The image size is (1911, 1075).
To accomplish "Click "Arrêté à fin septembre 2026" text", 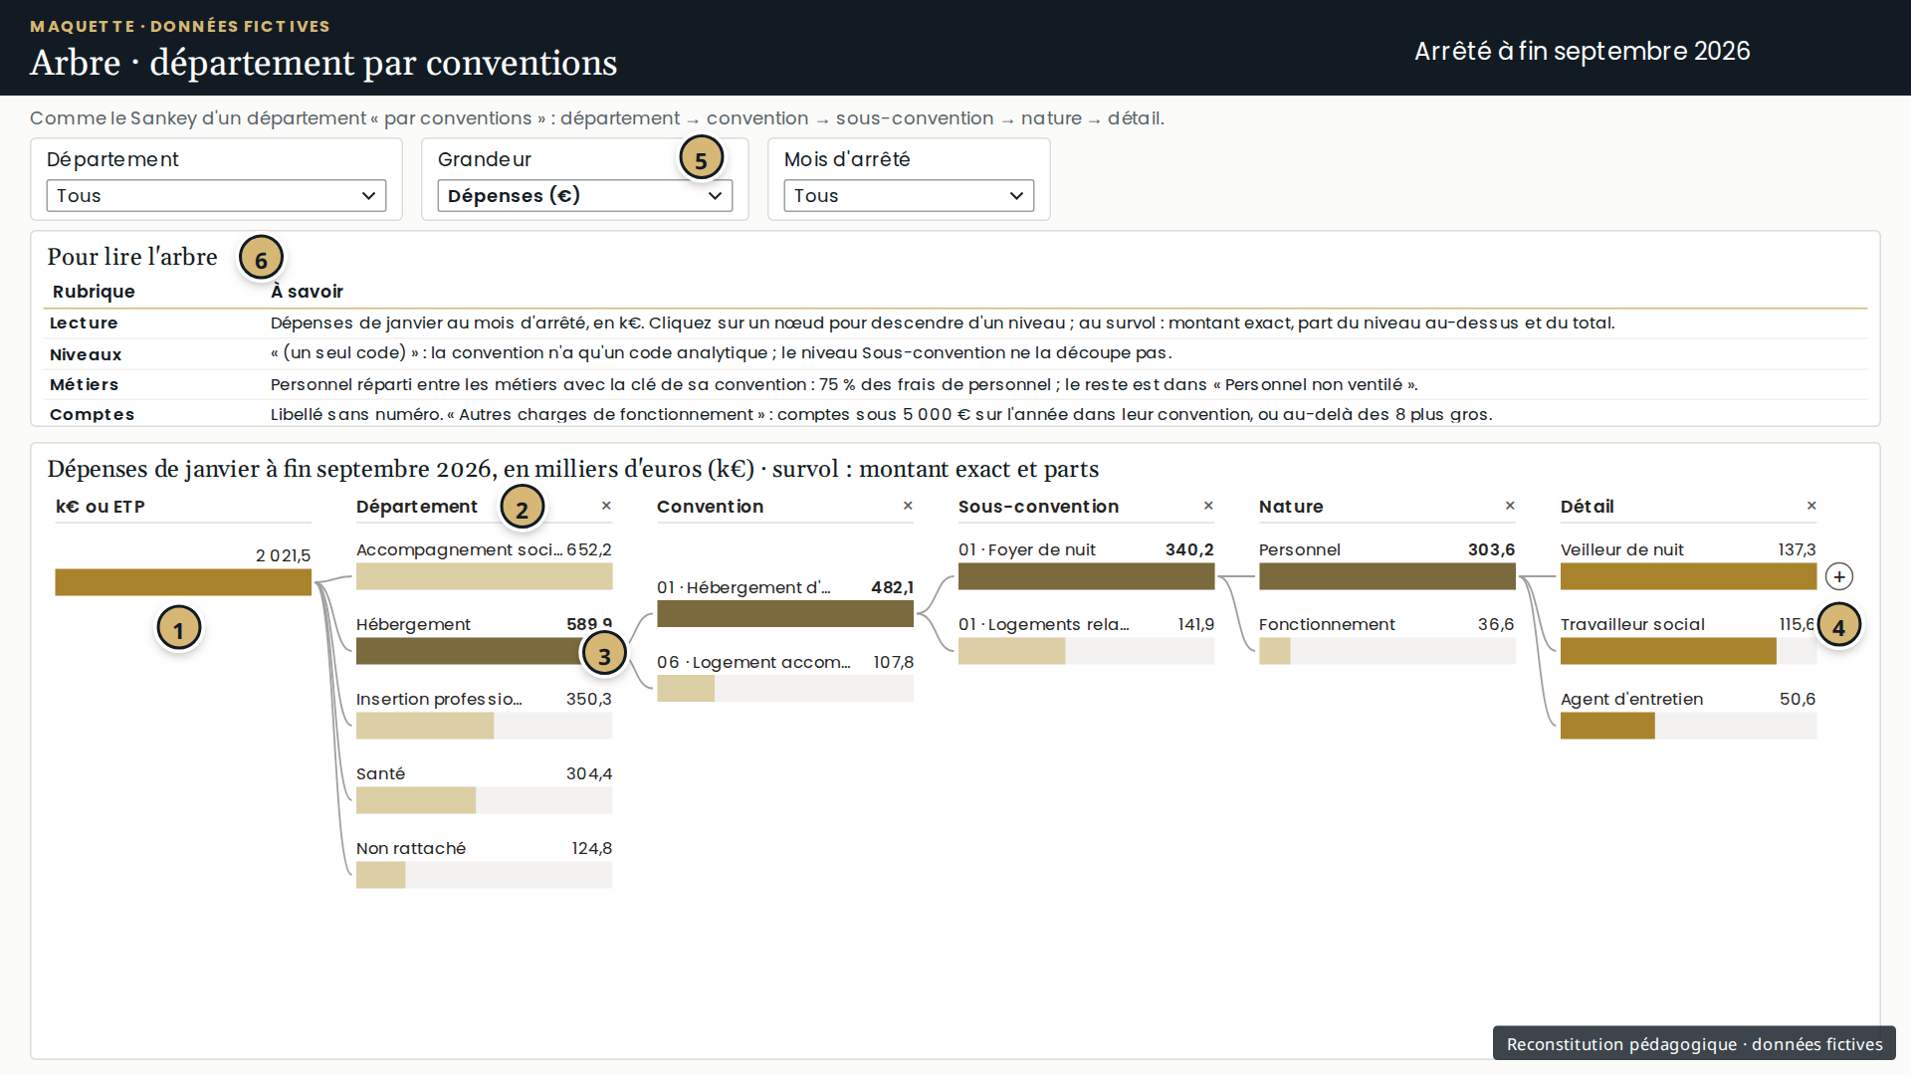I will [1582, 51].
